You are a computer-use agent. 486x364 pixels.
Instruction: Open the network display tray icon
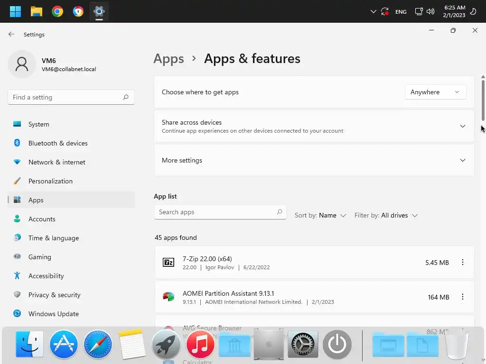[x=419, y=11]
